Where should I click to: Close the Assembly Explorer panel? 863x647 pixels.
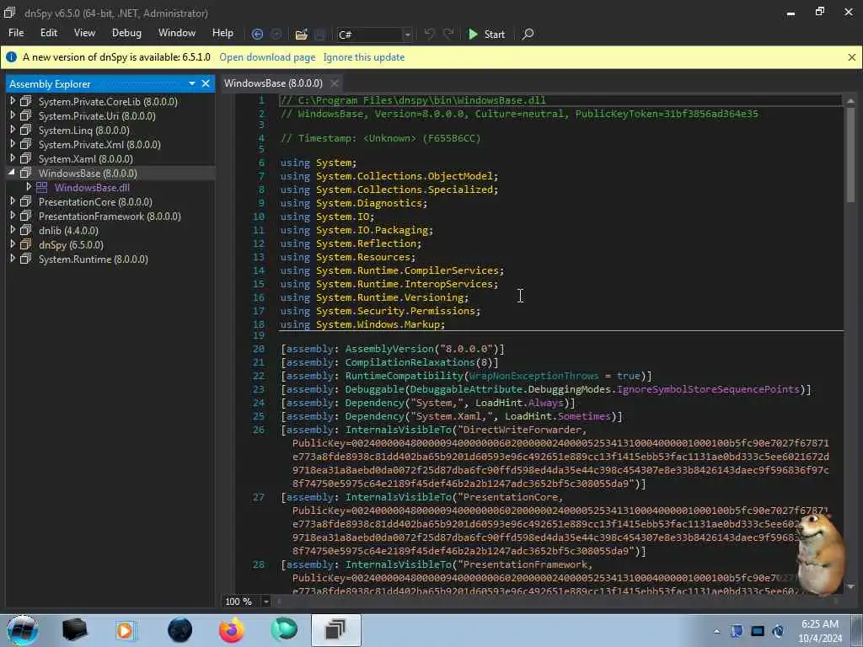[x=206, y=83]
